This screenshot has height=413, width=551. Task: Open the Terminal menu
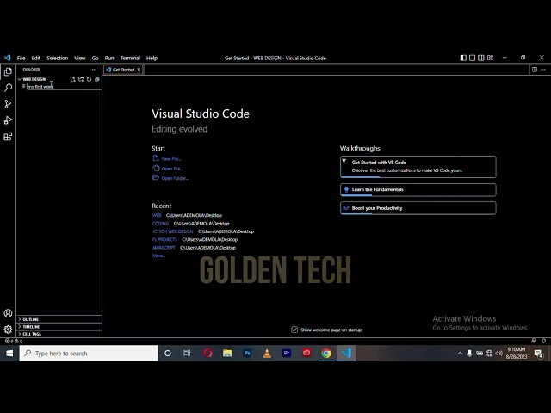point(130,58)
